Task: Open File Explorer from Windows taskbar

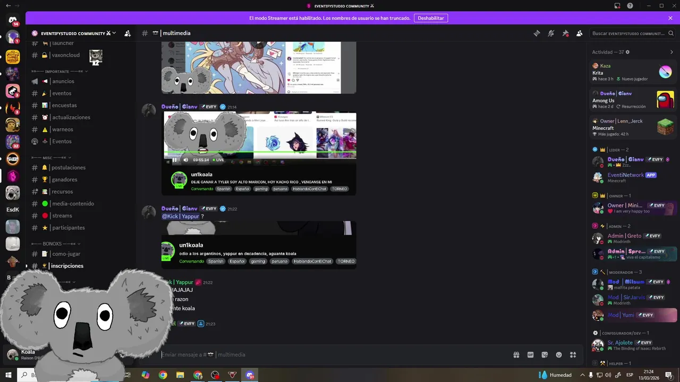Action: pyautogui.click(x=180, y=375)
